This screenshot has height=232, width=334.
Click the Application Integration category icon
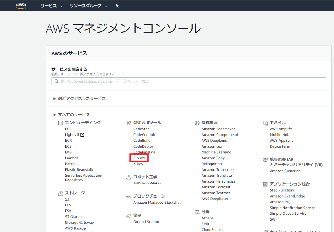point(265,184)
